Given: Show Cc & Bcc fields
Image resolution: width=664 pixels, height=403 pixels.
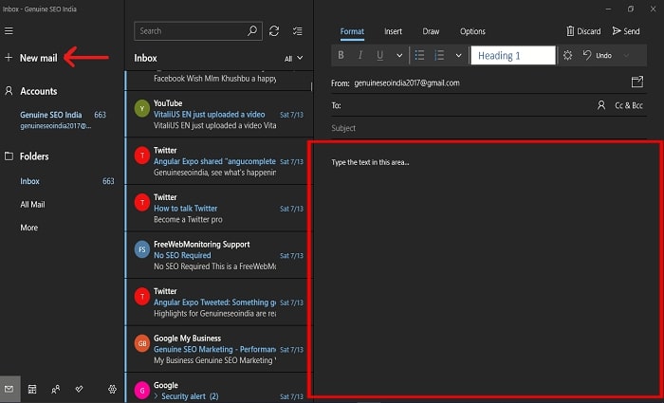Looking at the screenshot, I should [x=628, y=105].
